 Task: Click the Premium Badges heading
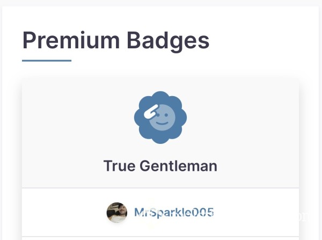[116, 41]
